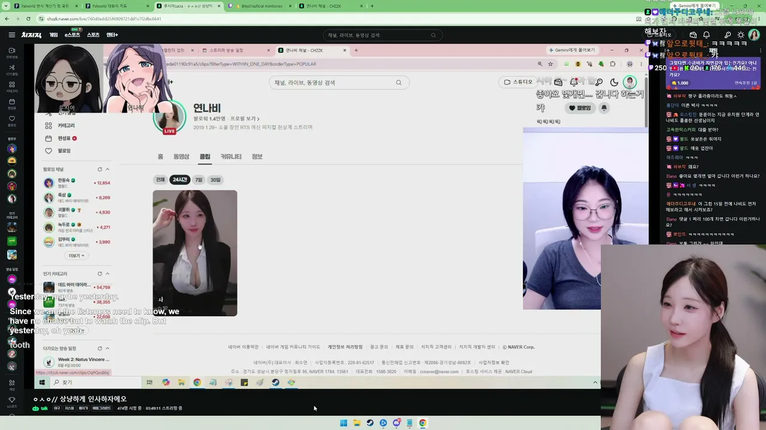Refresh the 다가오는 방송 일정 list

[100, 348]
